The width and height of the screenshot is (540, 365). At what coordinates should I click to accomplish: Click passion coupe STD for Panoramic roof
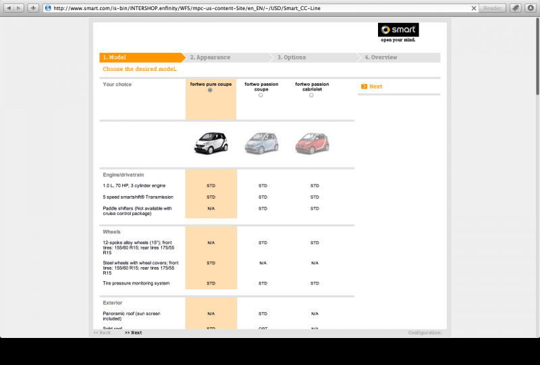[x=263, y=314]
